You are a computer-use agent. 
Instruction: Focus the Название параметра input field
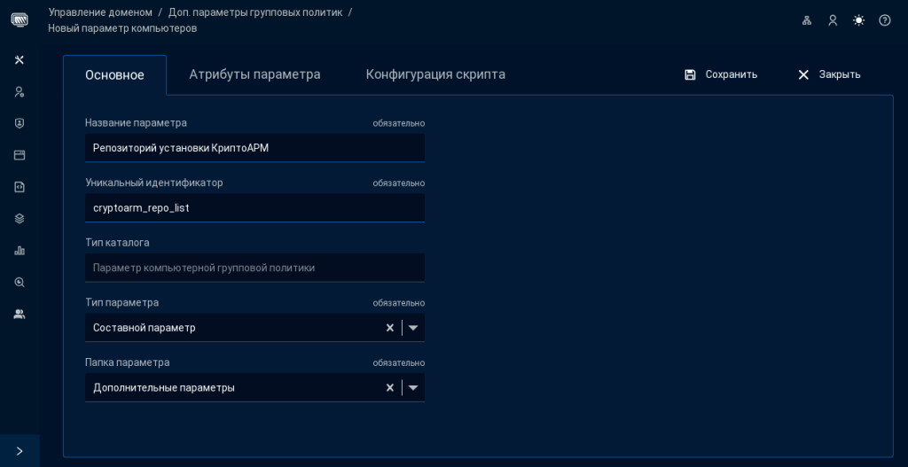click(x=254, y=148)
